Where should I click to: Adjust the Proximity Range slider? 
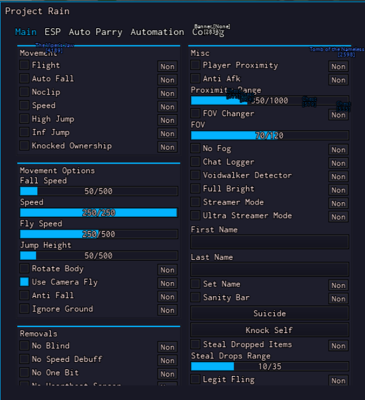click(x=269, y=101)
